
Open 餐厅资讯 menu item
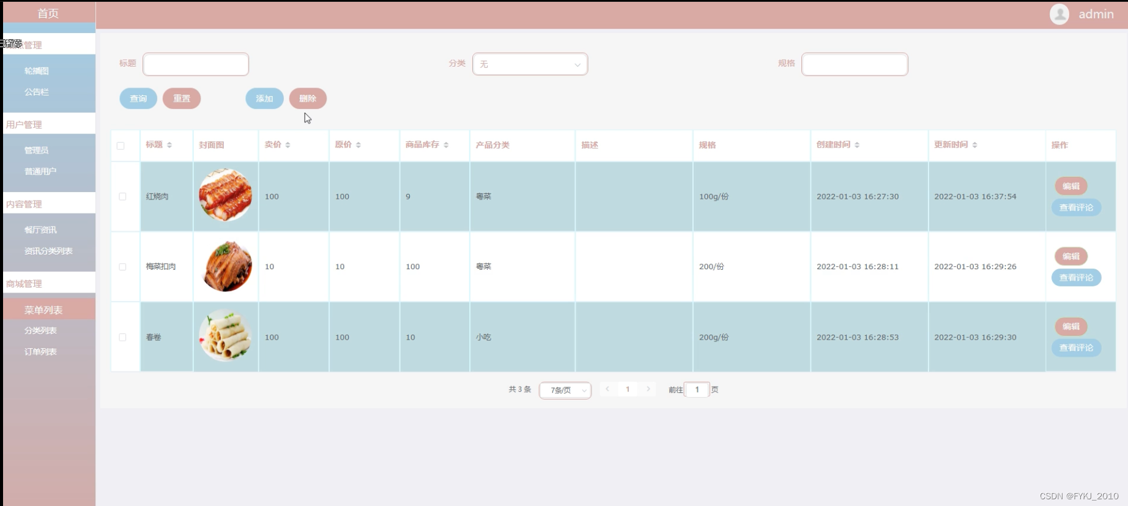point(40,230)
